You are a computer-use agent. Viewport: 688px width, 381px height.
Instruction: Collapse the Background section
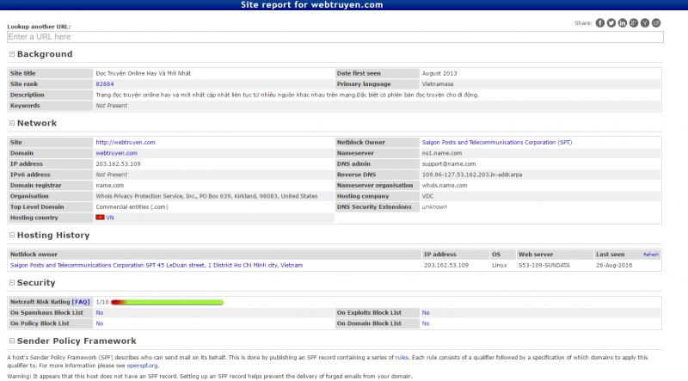click(x=12, y=54)
